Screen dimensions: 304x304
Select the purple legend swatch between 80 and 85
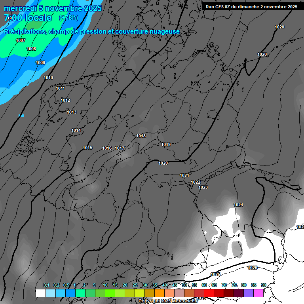pos(249,293)
